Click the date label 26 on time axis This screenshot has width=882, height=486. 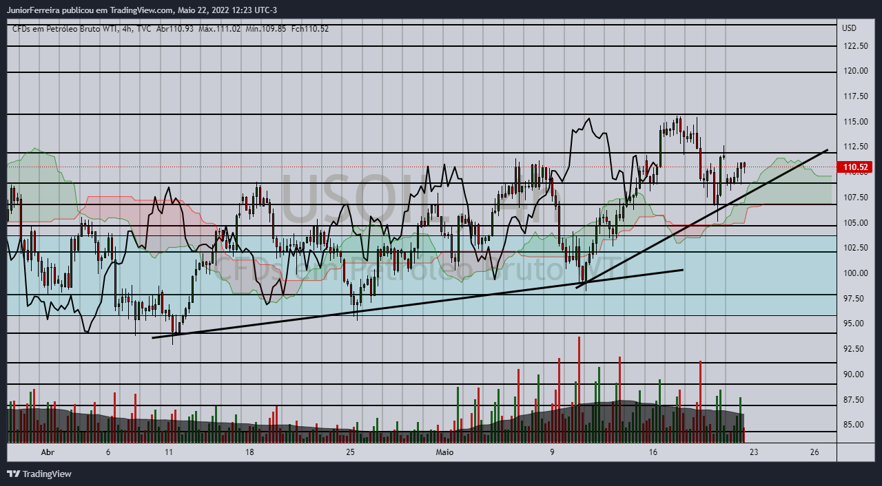(x=815, y=452)
